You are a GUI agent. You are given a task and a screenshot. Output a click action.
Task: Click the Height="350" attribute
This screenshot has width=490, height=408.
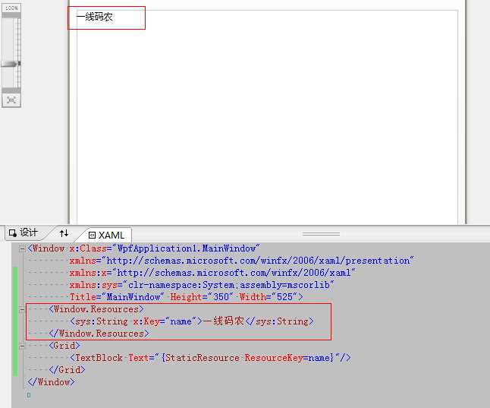[202, 297]
